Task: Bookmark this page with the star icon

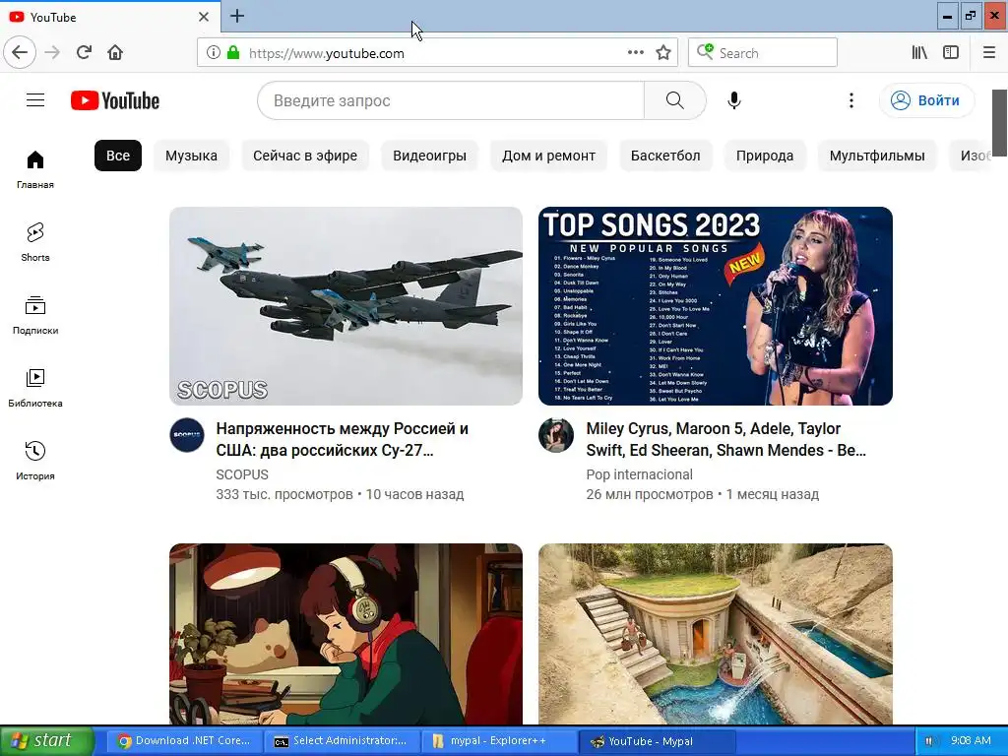Action: click(663, 53)
